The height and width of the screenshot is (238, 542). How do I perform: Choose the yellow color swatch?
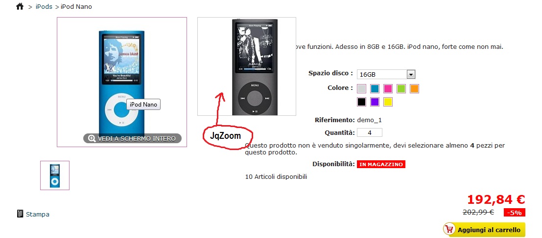[x=388, y=102]
